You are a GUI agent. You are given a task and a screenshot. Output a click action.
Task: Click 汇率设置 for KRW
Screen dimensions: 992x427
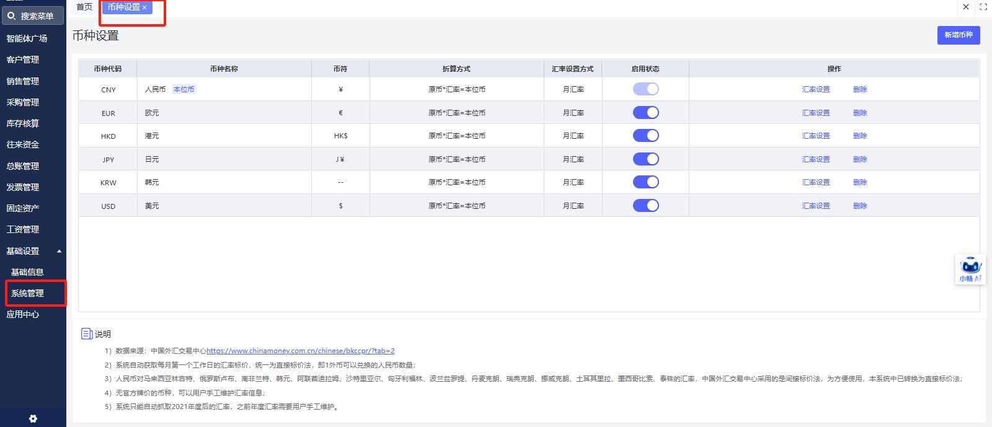[815, 182]
